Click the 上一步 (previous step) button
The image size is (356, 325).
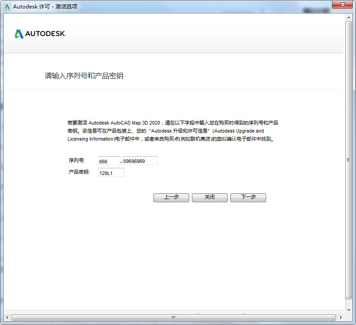171,197
